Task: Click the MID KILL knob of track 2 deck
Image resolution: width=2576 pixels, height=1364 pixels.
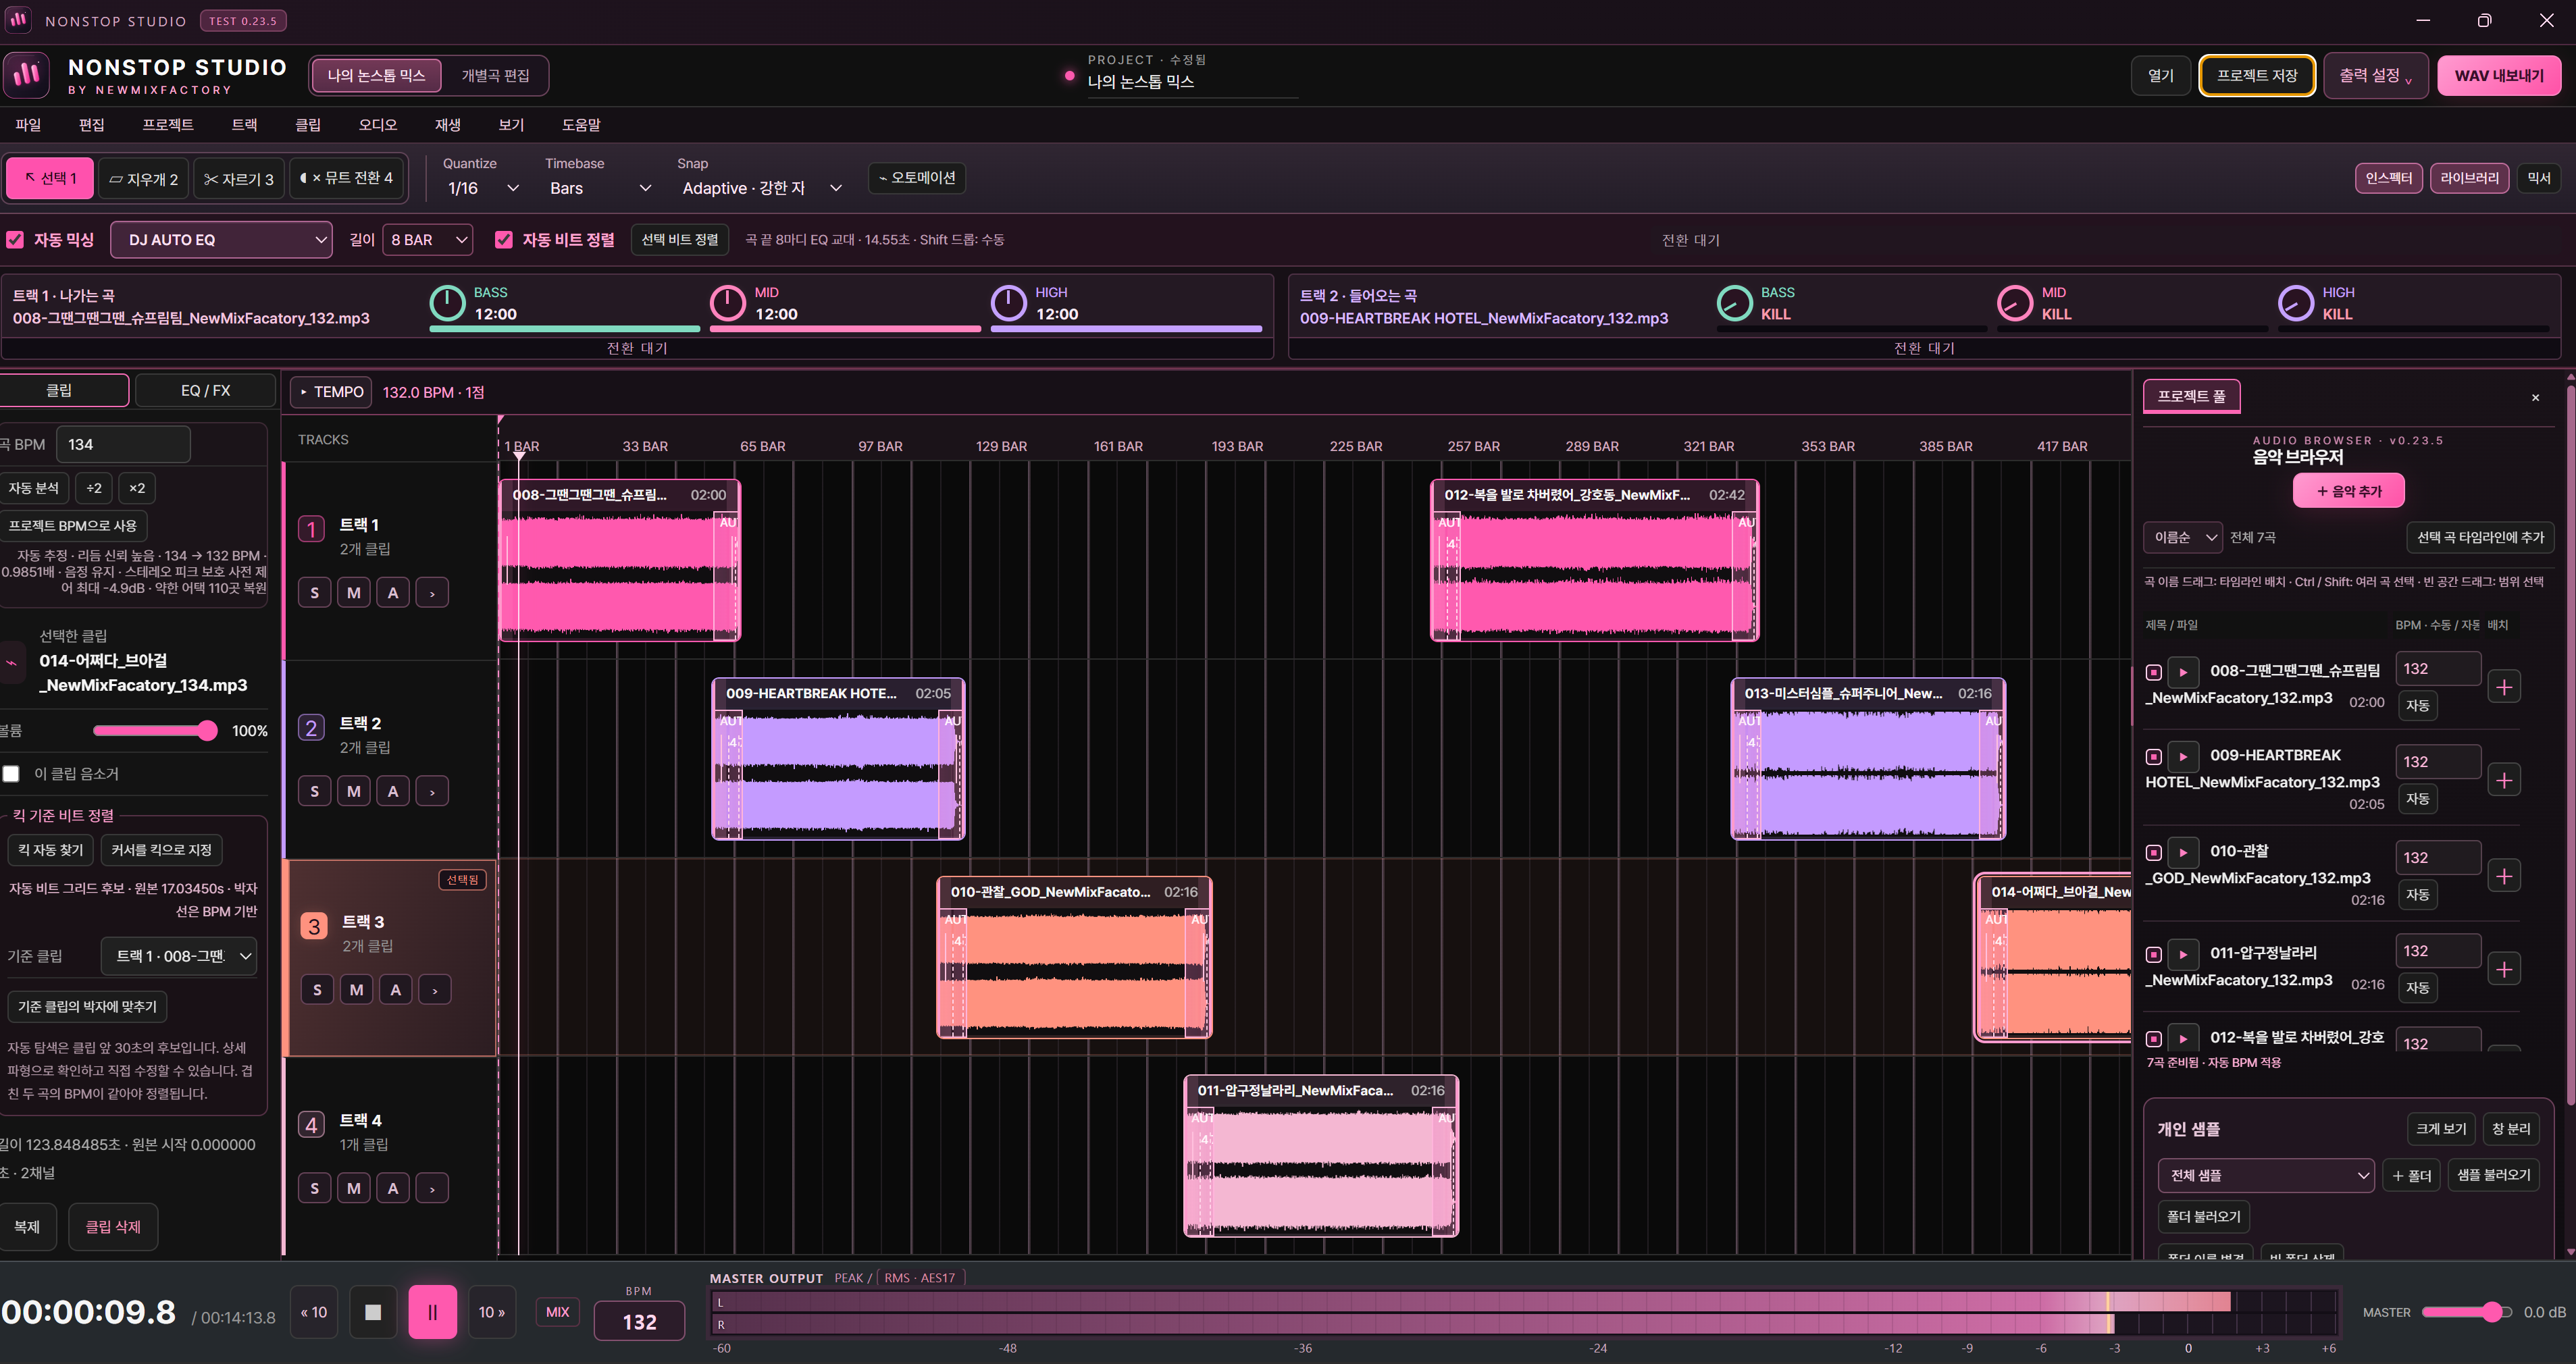Action: (x=2014, y=303)
